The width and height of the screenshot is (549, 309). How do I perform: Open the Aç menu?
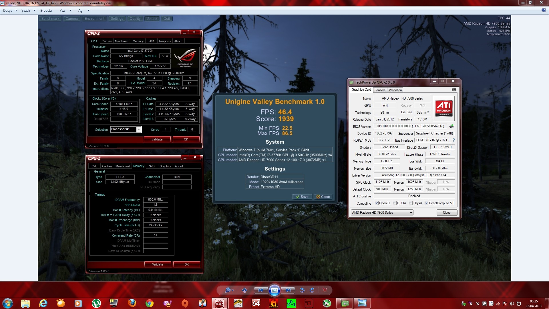click(x=80, y=11)
